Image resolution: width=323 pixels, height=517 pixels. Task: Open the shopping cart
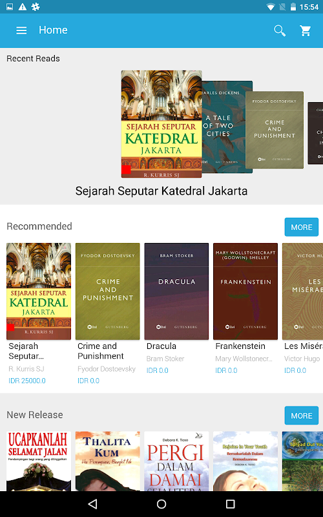click(x=306, y=30)
